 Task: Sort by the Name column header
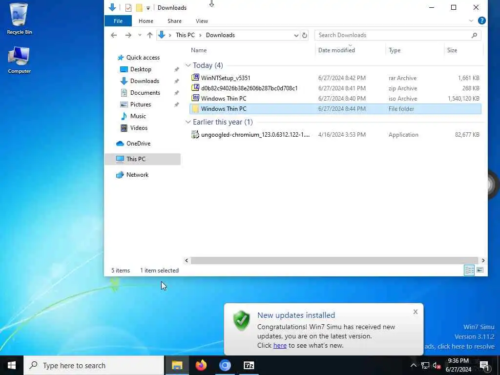tap(199, 50)
